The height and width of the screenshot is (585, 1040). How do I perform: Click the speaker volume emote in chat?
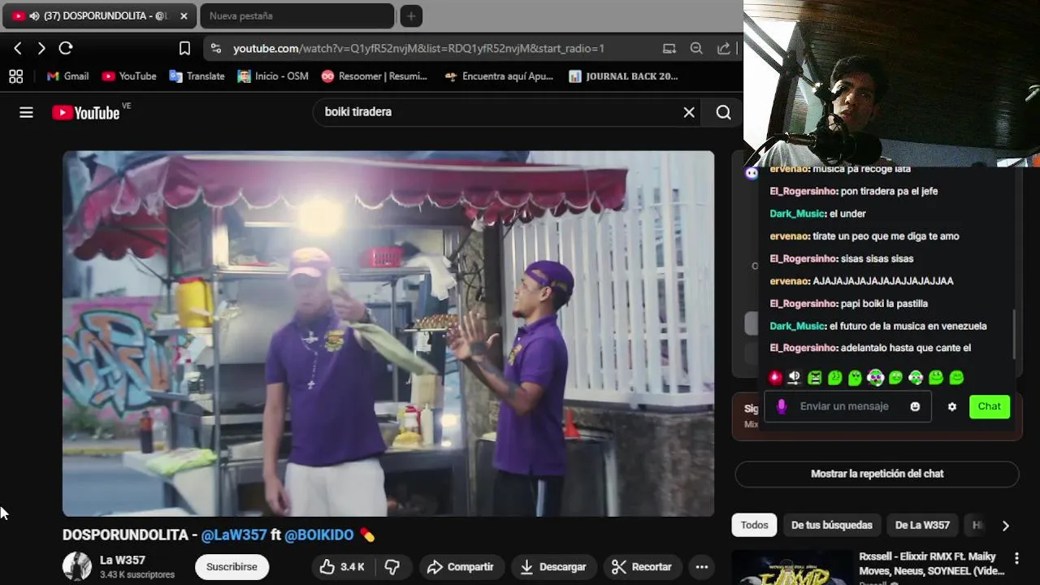coord(795,377)
